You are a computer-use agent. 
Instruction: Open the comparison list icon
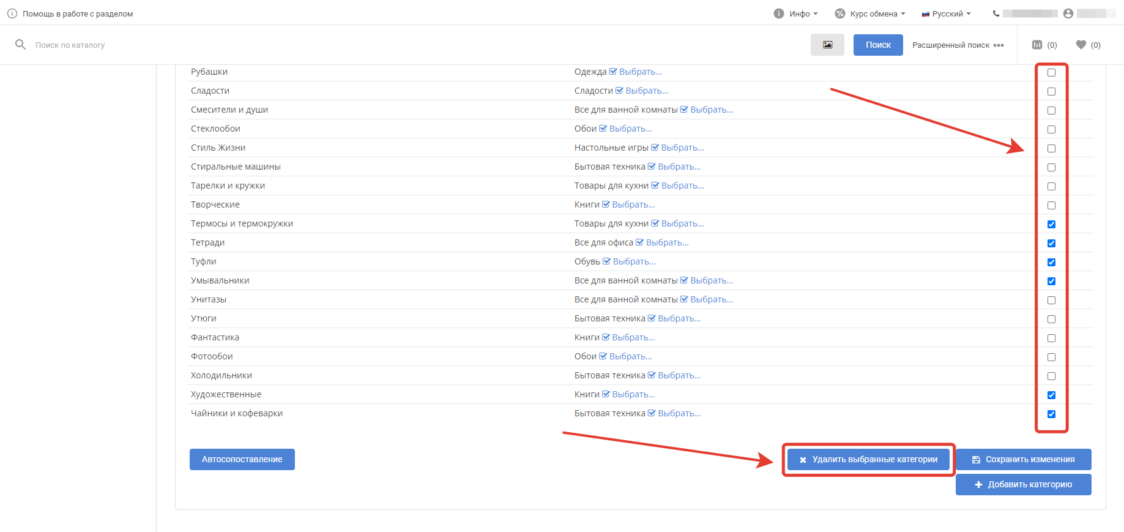click(1037, 45)
